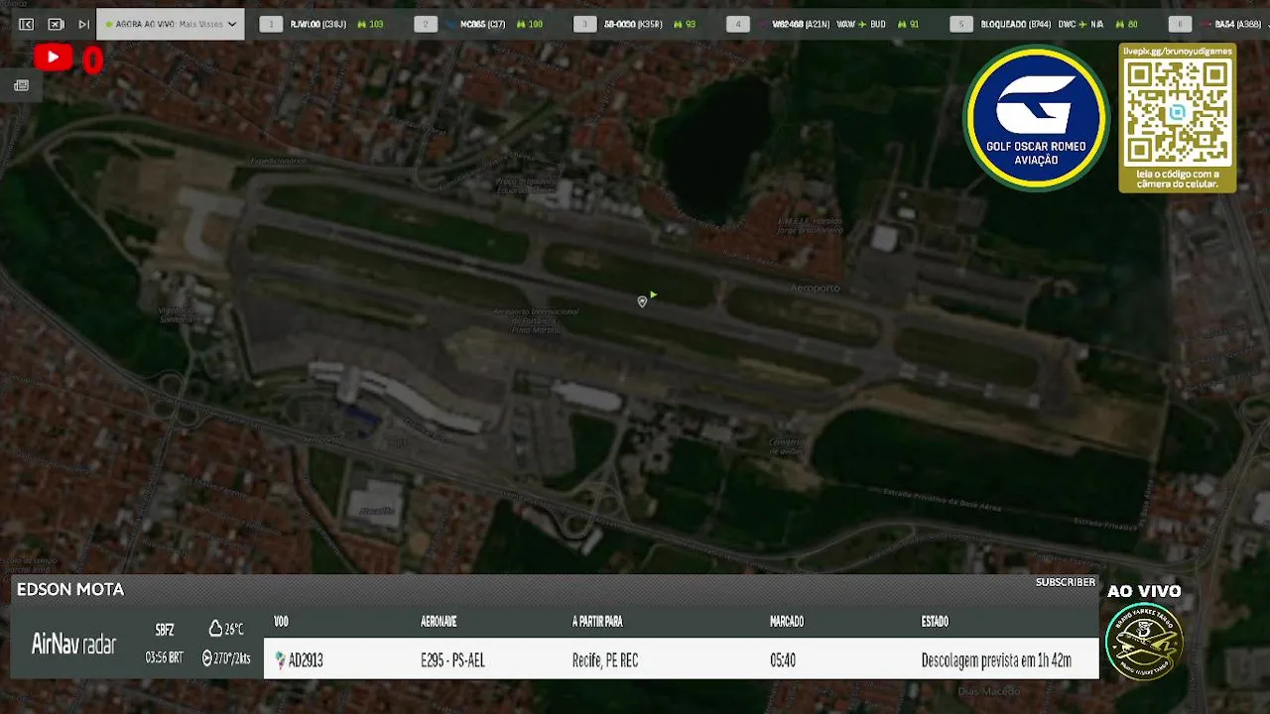Click the 'Descolagem prevista em 1h 42m' status
This screenshot has width=1270, height=714.
click(996, 660)
